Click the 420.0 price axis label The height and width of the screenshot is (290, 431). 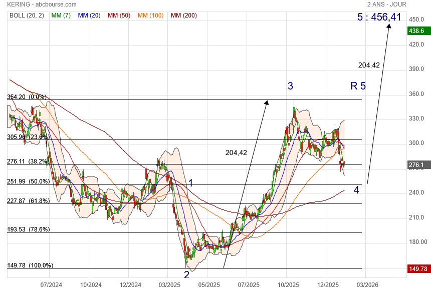coord(416,44)
